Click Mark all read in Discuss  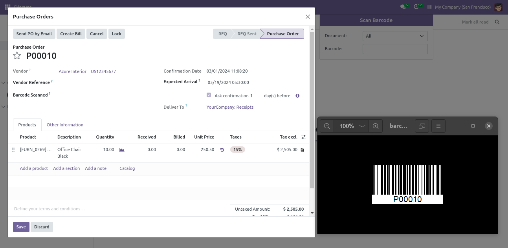pyautogui.click(x=475, y=22)
